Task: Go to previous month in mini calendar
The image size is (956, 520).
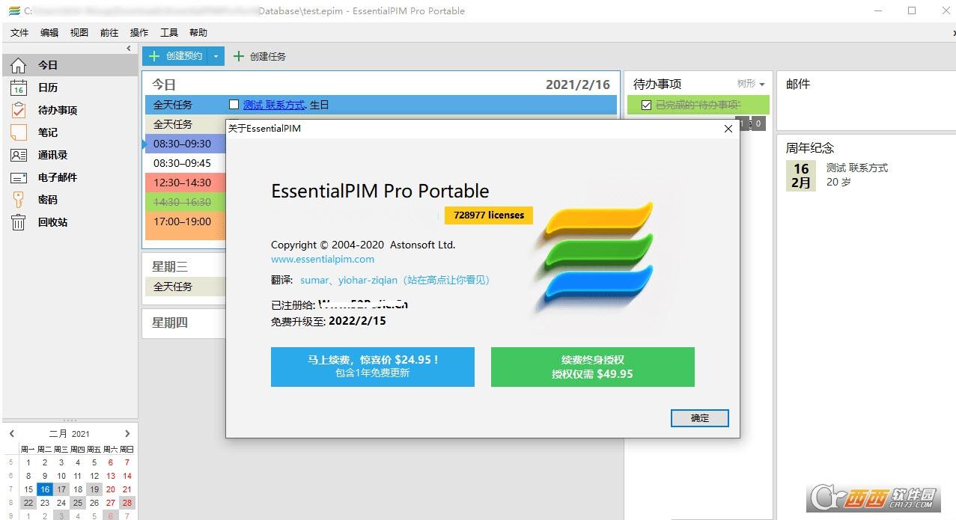Action: coord(12,433)
